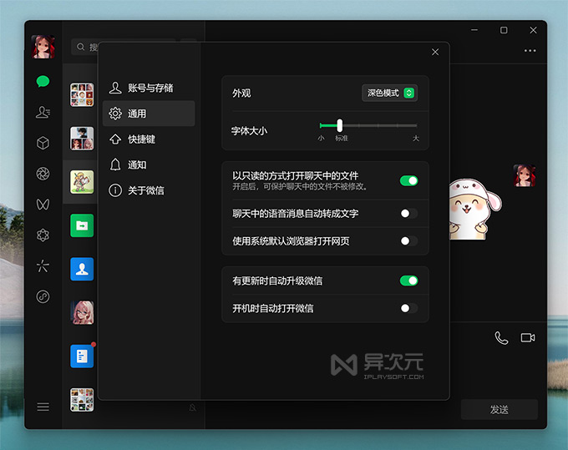Open the bottom group chat avatar in list
568x450 pixels.
[x=82, y=400]
